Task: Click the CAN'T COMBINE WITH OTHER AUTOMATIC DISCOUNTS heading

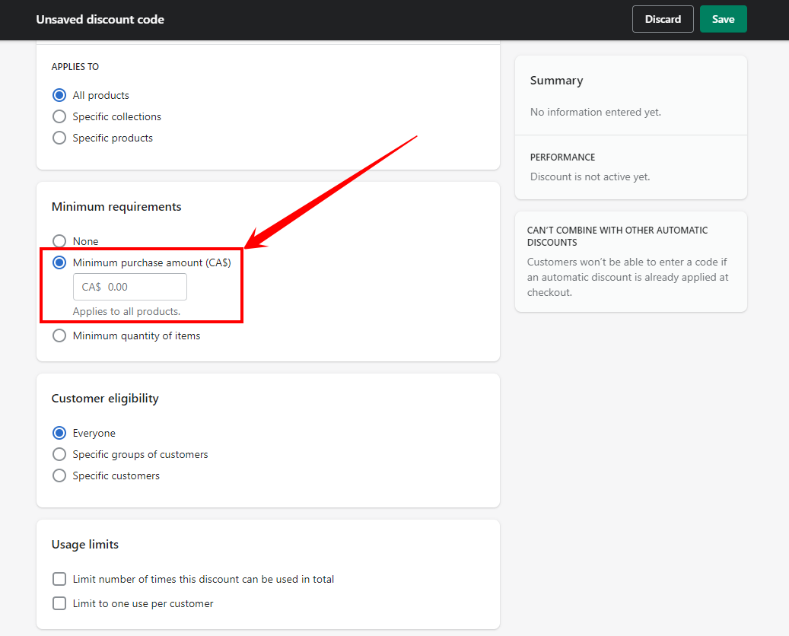Action: pos(617,236)
